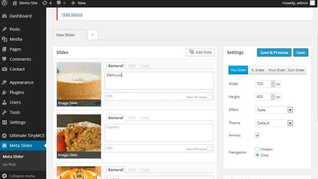318x179 pixels.
Task: Decrease the Height stepper value
Action: pyautogui.click(x=273, y=98)
